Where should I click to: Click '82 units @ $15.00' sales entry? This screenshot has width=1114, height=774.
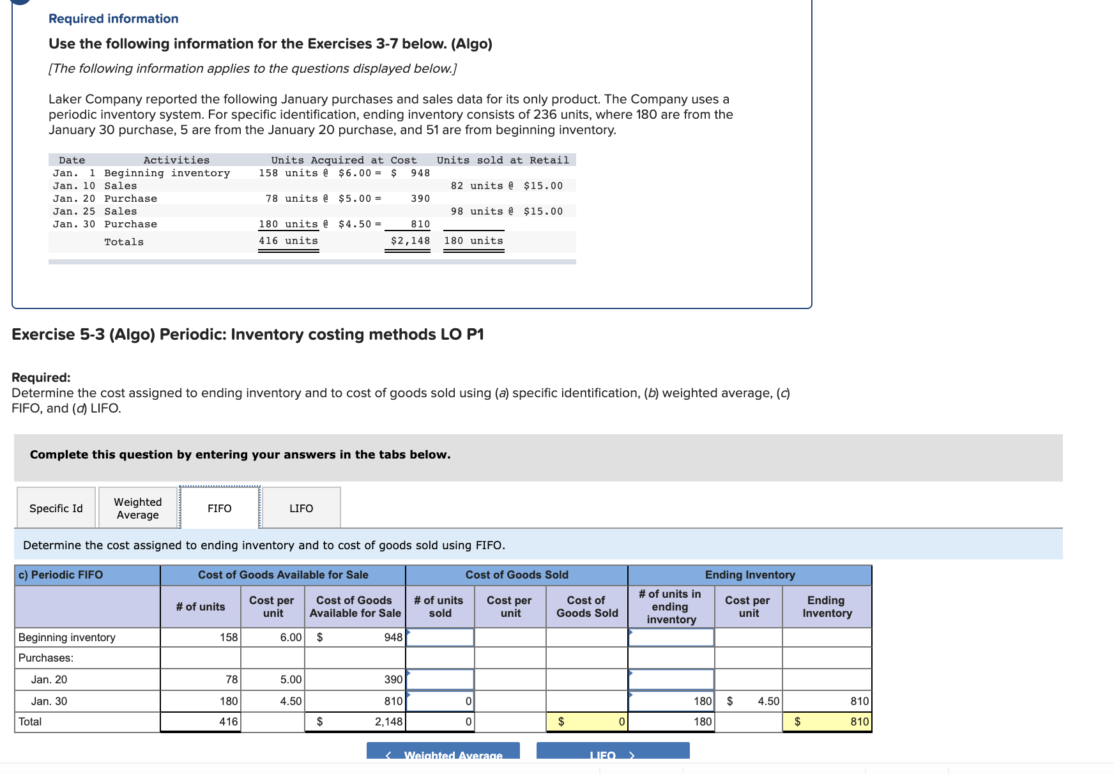pos(507,186)
